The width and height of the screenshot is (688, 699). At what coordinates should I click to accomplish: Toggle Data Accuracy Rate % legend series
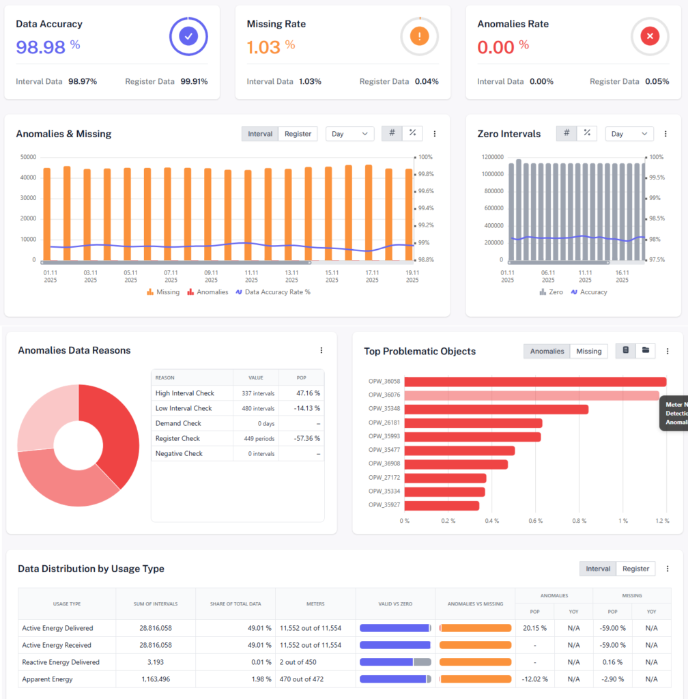[273, 292]
